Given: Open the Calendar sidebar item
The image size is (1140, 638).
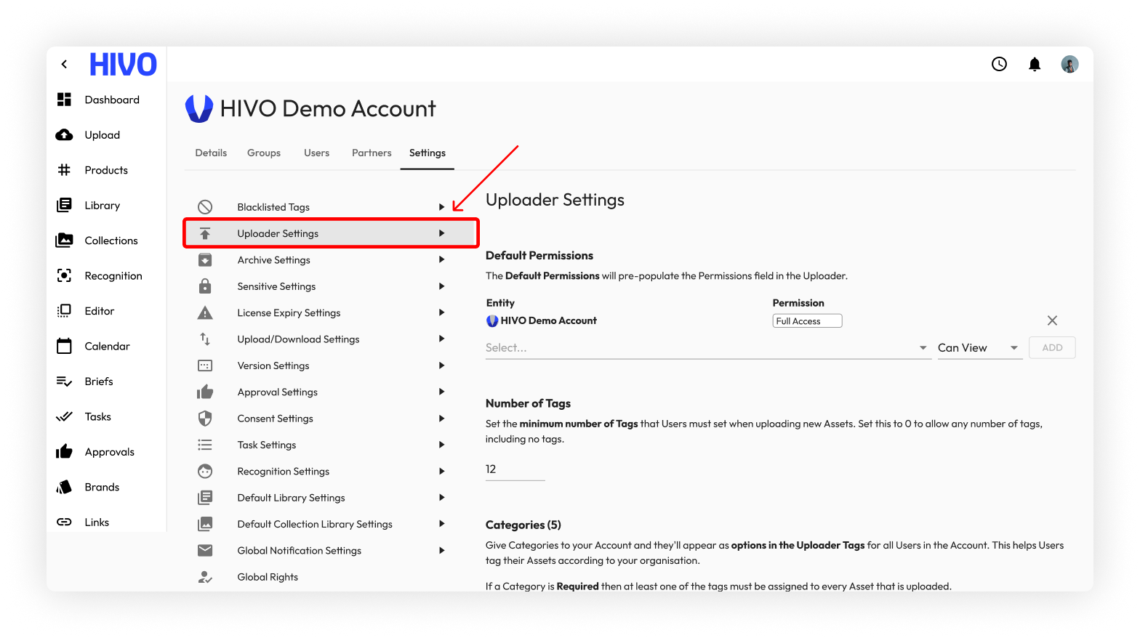Looking at the screenshot, I should [x=107, y=347].
